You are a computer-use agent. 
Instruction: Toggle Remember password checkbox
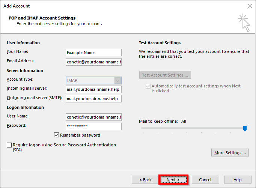pyautogui.click(x=56, y=135)
